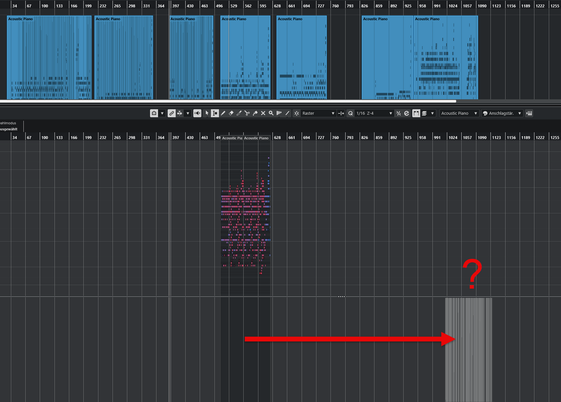Click the gray velocity bars in controller lane

(469, 349)
